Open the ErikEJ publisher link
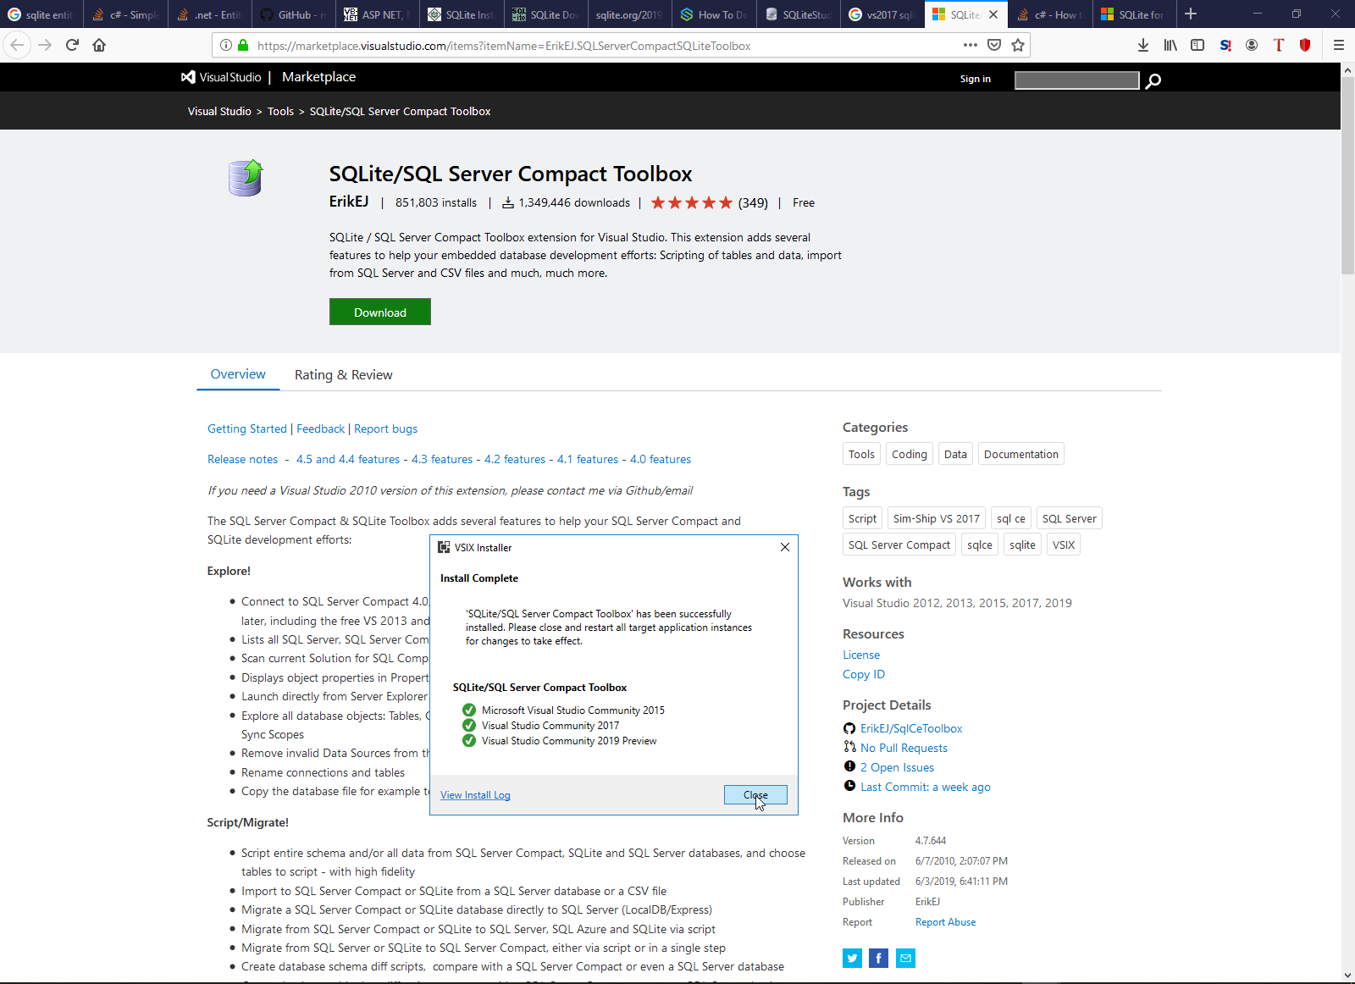Screen dimensions: 1355x984 [x=349, y=202]
